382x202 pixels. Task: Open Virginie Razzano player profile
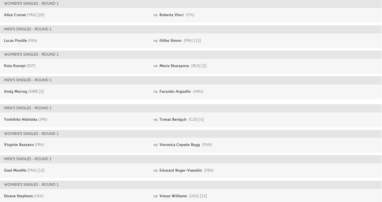[19, 145]
